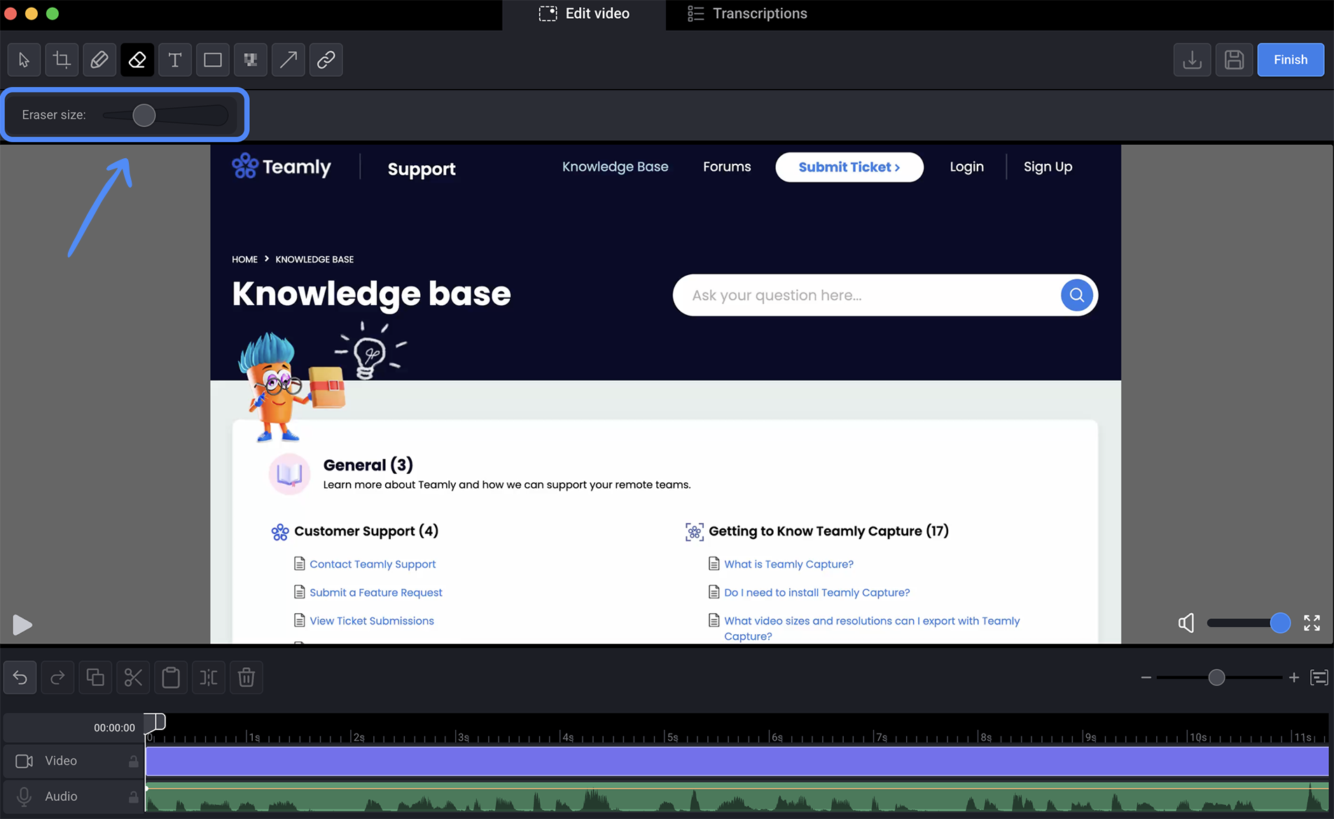Click the save floppy disk icon
Image resolution: width=1334 pixels, height=819 pixels.
click(x=1234, y=59)
